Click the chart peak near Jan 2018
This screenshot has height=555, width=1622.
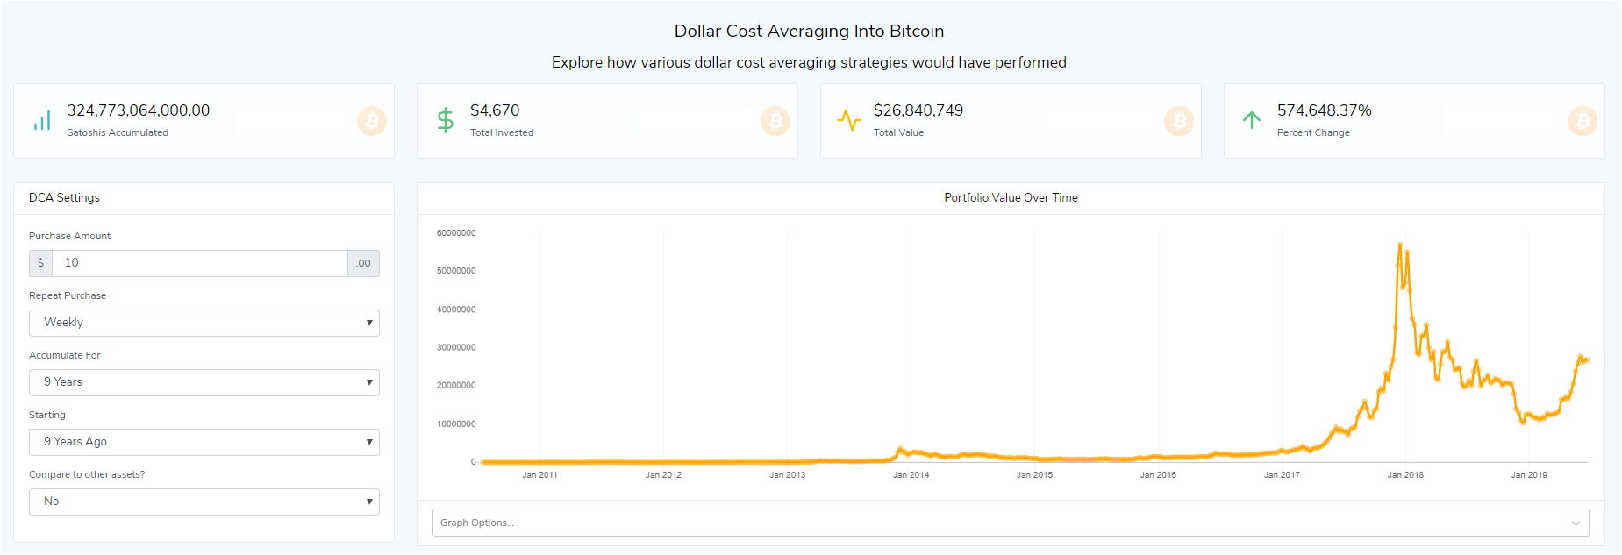tap(1400, 245)
